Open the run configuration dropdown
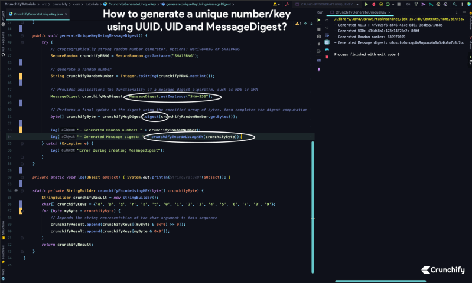This screenshot has height=283, width=472. 327,4
